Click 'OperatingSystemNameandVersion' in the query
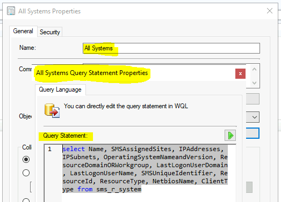This screenshot has height=202, width=281. coord(158,157)
